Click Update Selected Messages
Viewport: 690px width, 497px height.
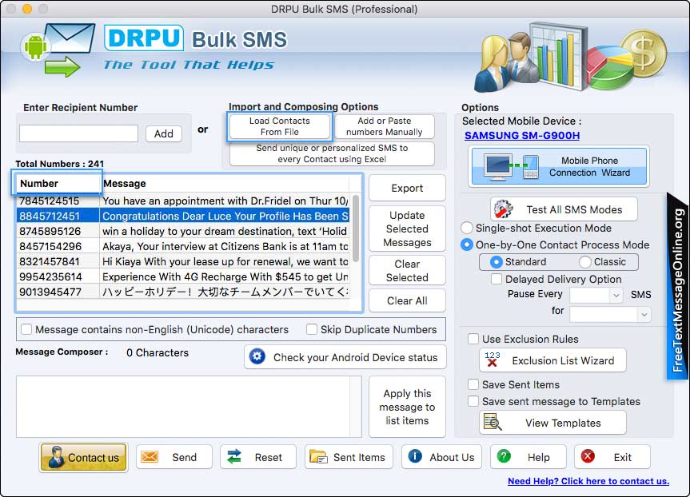click(x=407, y=229)
